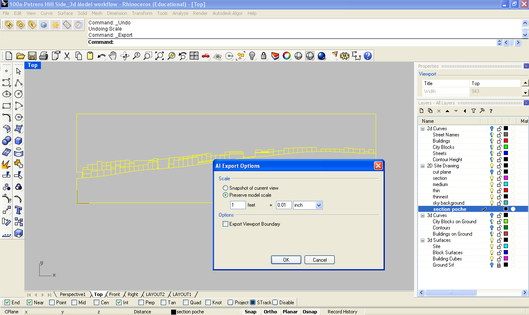Viewport: 529px width, 315px height.
Task: Switch to the Perspective1 viewport tab
Action: tap(73, 294)
